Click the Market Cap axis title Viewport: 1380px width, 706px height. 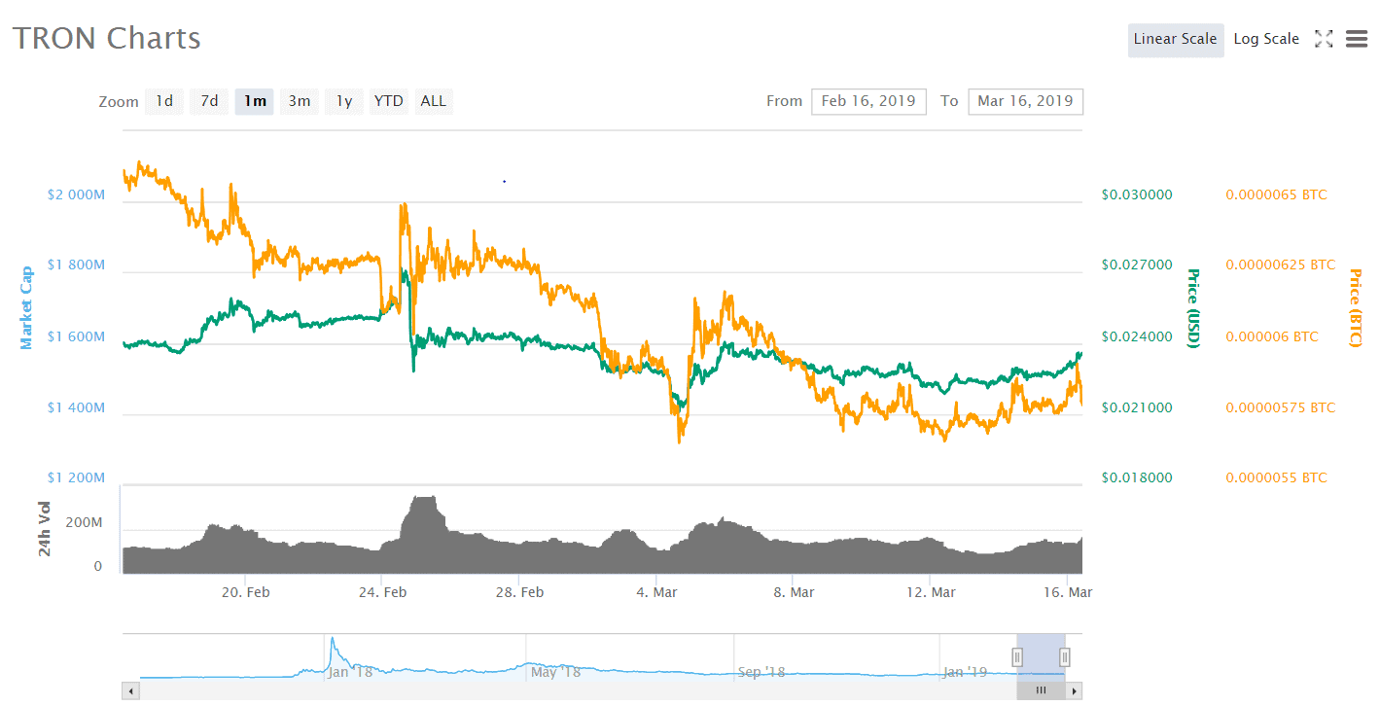27,307
